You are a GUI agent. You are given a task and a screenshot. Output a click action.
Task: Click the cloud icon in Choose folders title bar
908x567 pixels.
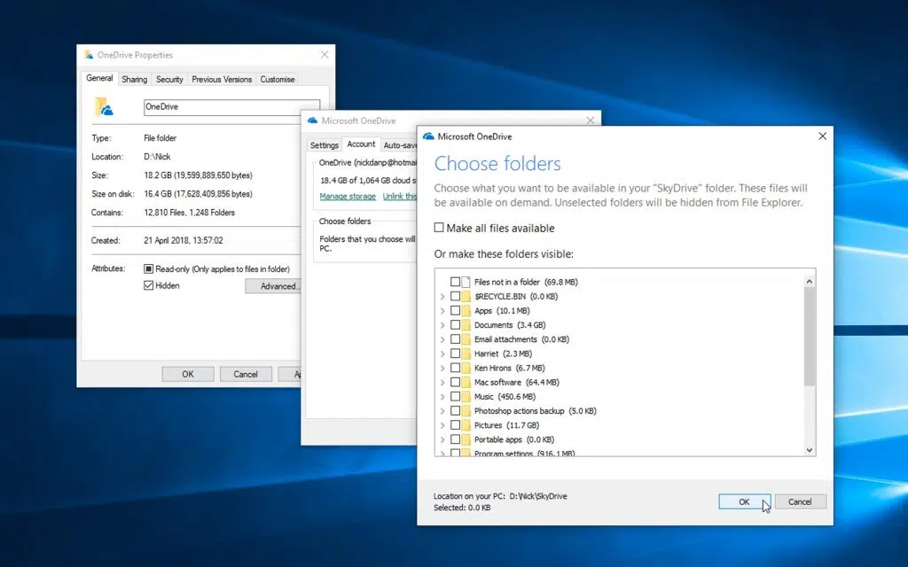tap(428, 136)
